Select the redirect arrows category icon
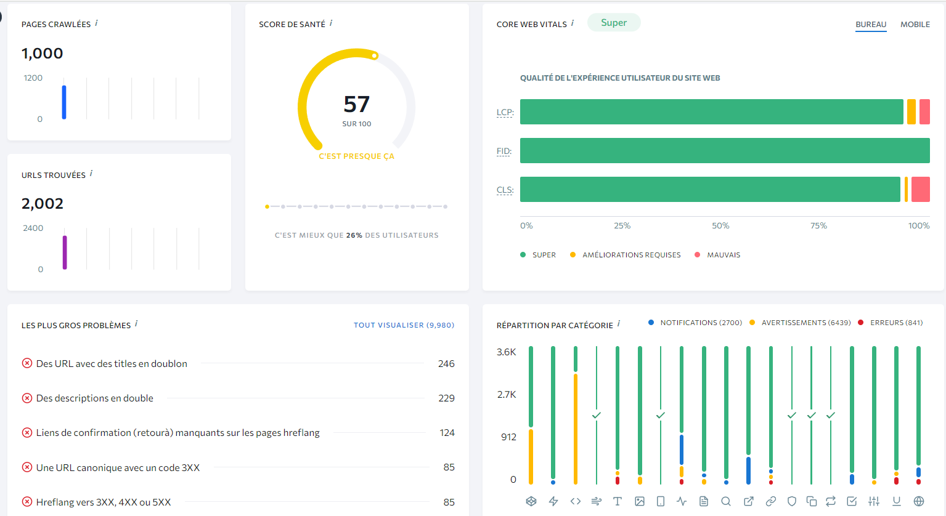This screenshot has width=946, height=516. [831, 501]
